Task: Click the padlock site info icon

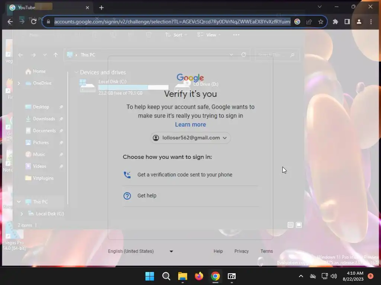Action: point(48,22)
